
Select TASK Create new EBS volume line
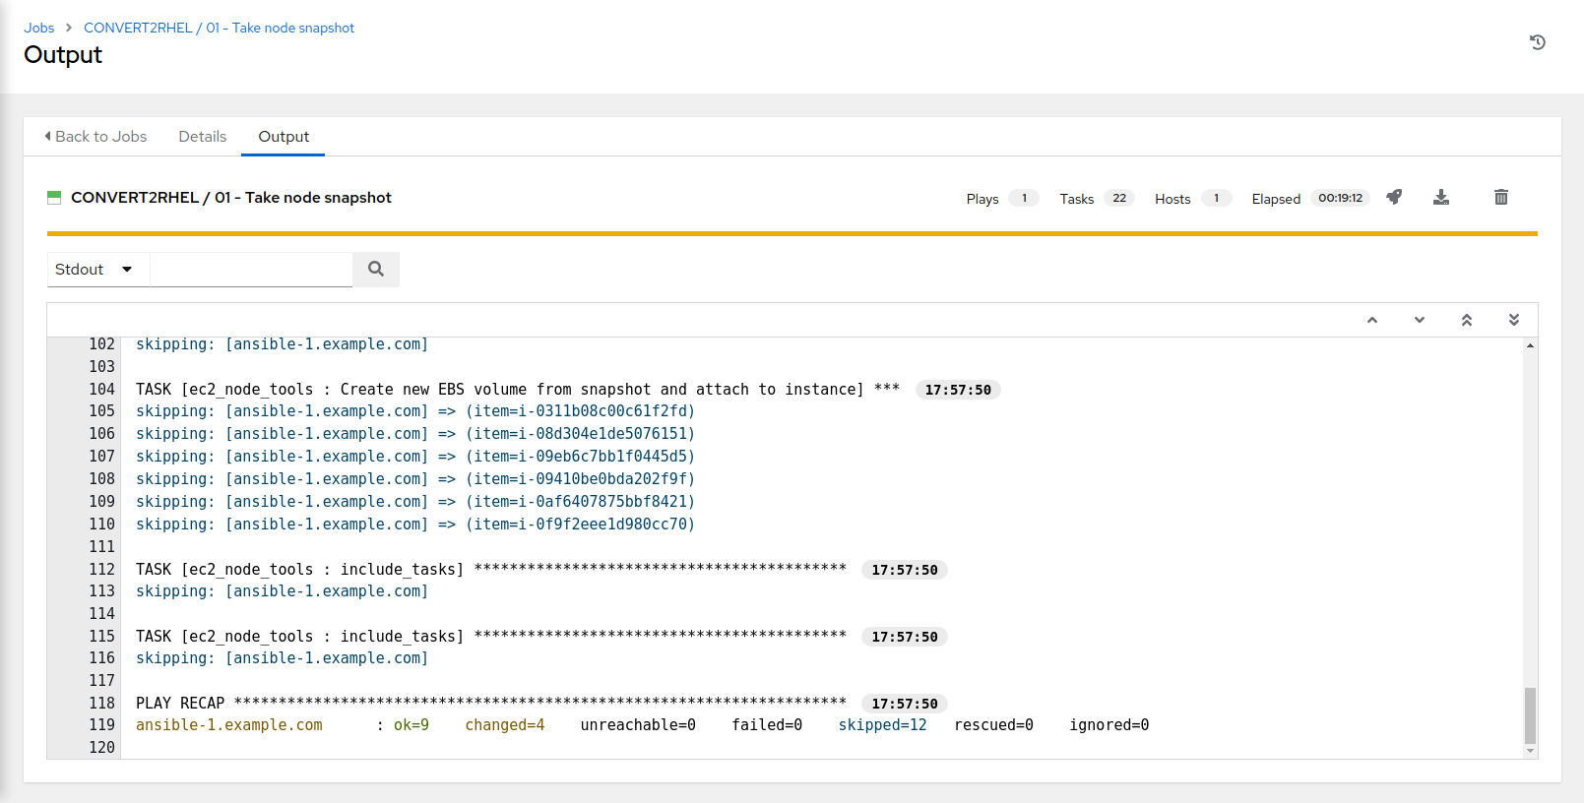[x=518, y=390]
